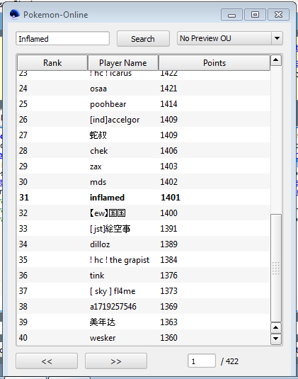Select player dilloz row
298x379 pixels.
(x=144, y=244)
